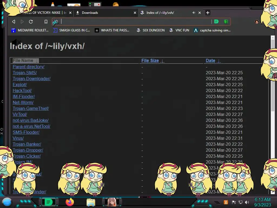
Task: Select date 2023-Mar-20 22:23 for Trojan-GameThief/
Action: point(224,108)
